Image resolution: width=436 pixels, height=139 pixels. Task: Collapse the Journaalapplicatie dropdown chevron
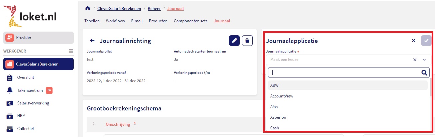point(424,60)
